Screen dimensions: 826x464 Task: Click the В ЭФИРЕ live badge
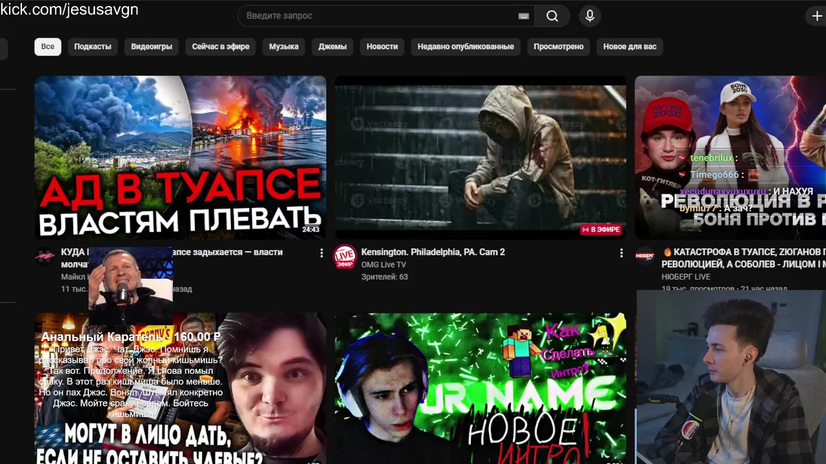tap(601, 229)
